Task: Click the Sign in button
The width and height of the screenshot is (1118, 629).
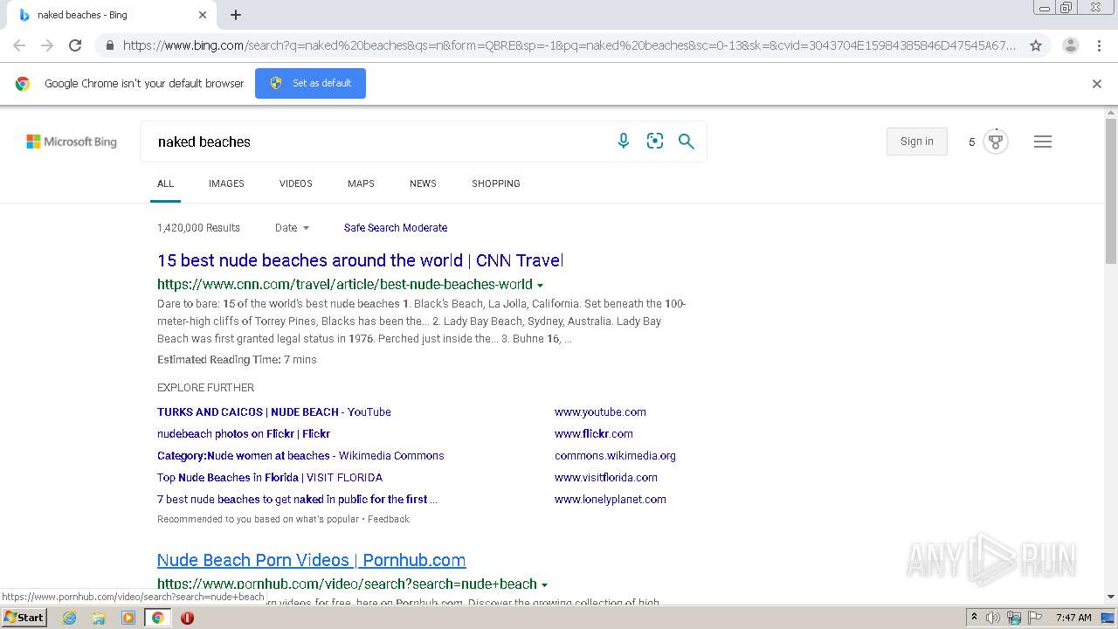Action: tap(917, 142)
